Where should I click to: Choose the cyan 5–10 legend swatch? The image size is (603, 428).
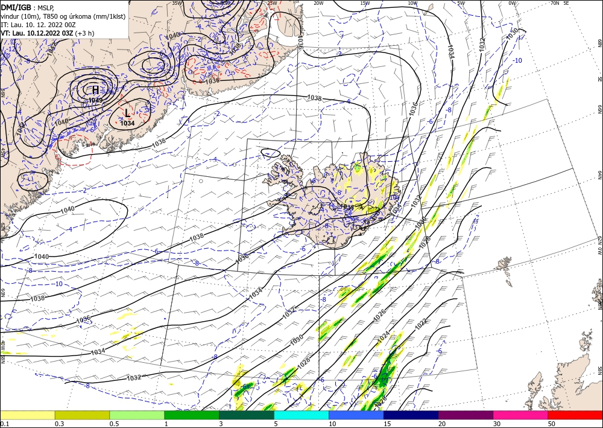[x=301, y=415]
